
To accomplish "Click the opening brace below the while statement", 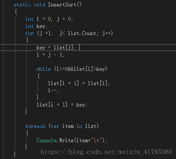I will pyautogui.click(x=39, y=76).
